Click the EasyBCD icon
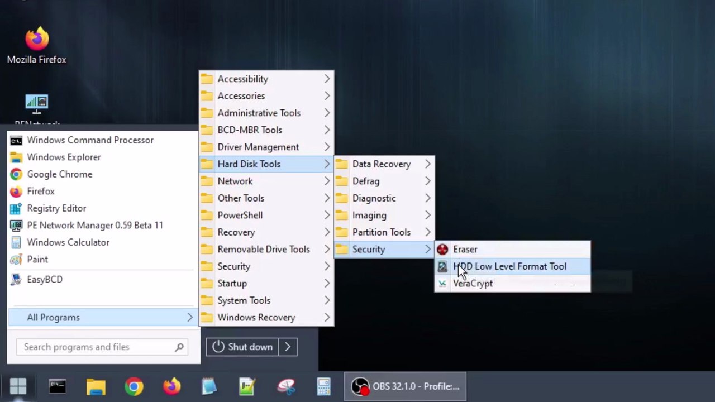The width and height of the screenshot is (715, 402). (16, 279)
